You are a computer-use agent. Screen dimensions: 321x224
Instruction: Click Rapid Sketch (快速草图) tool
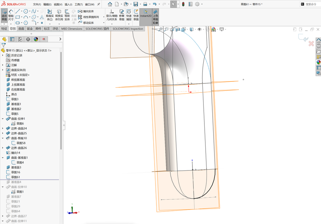[x=136, y=15]
